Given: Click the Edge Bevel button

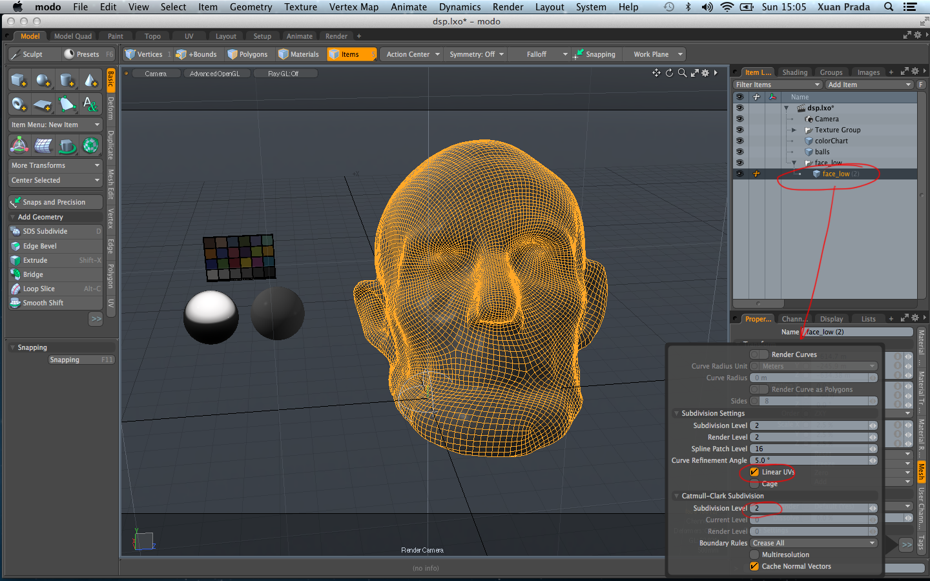Looking at the screenshot, I should (40, 246).
